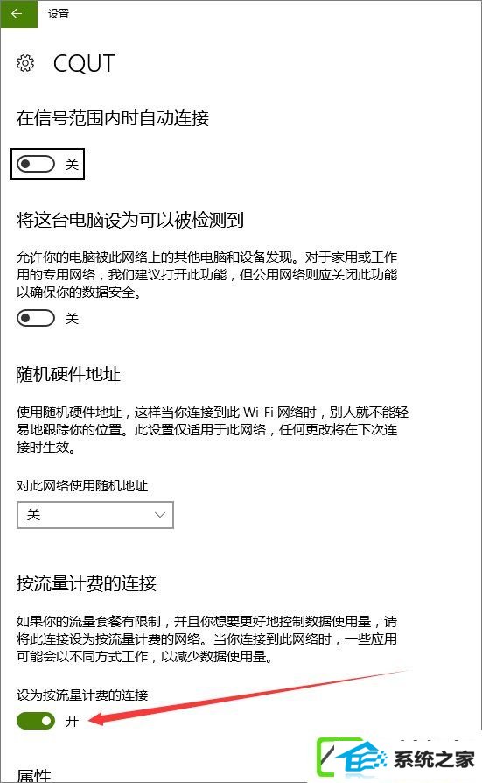Expand the random address dropdown chevron
The image size is (482, 783).
pos(160,515)
